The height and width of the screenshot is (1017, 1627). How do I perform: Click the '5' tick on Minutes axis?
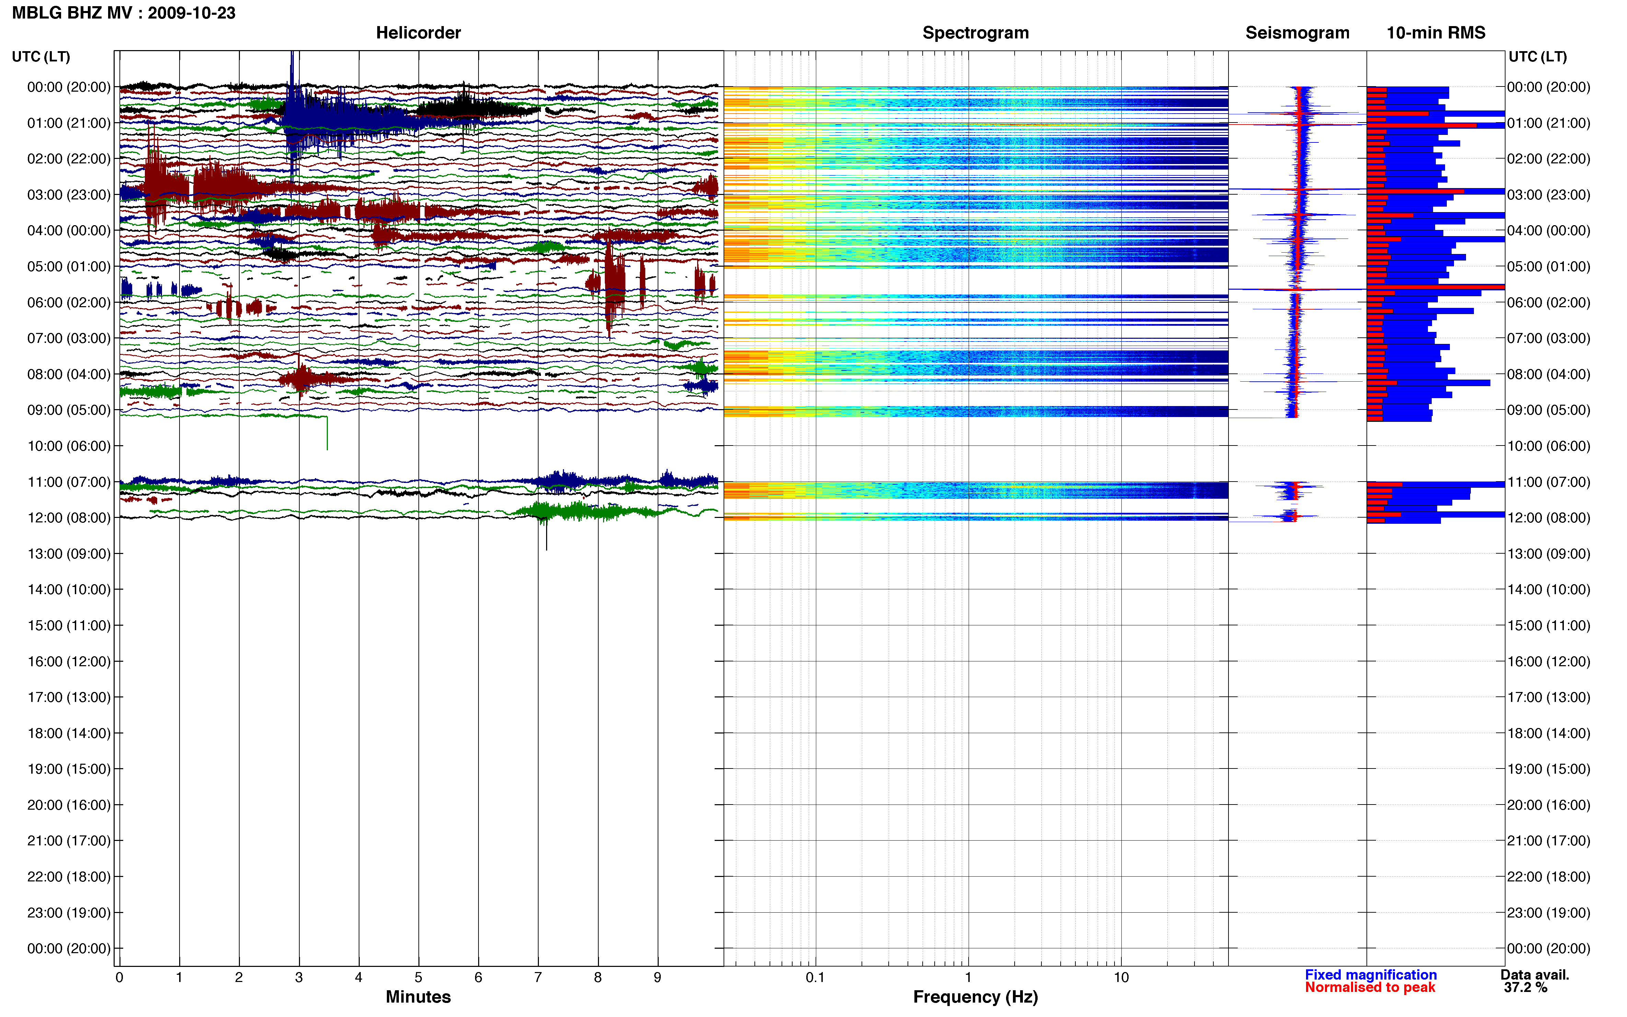point(418,977)
